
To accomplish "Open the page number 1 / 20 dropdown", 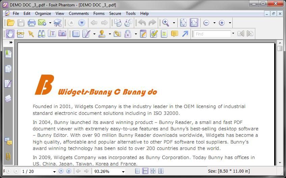I will point(54,172).
